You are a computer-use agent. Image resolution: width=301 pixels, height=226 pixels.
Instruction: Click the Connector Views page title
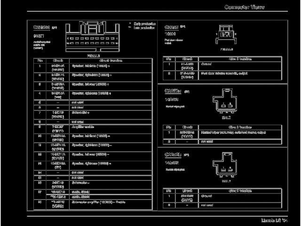point(244,7)
